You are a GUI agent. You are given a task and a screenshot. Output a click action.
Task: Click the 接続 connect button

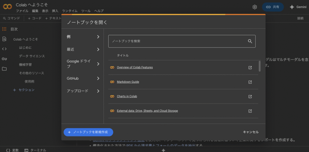coord(300,18)
